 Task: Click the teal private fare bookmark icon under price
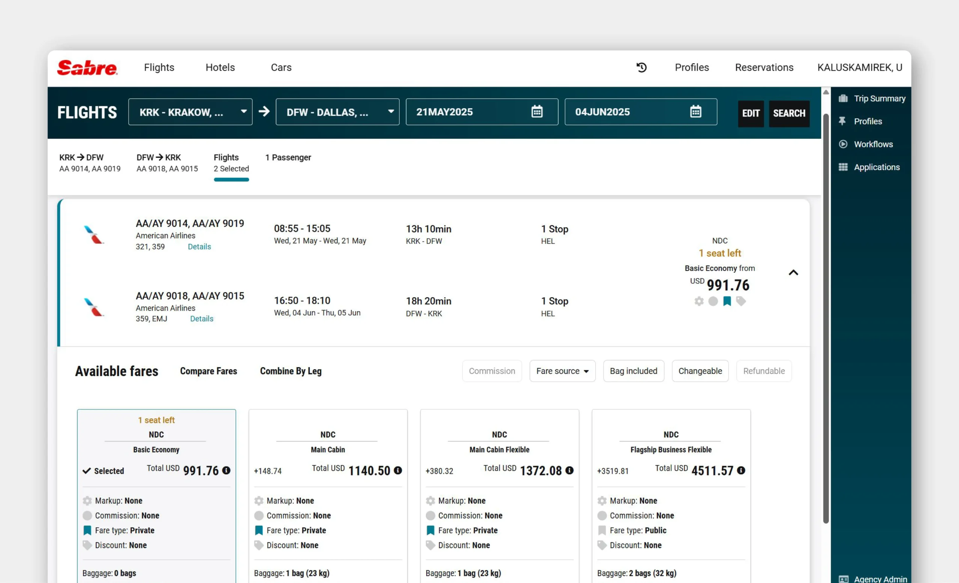point(727,301)
